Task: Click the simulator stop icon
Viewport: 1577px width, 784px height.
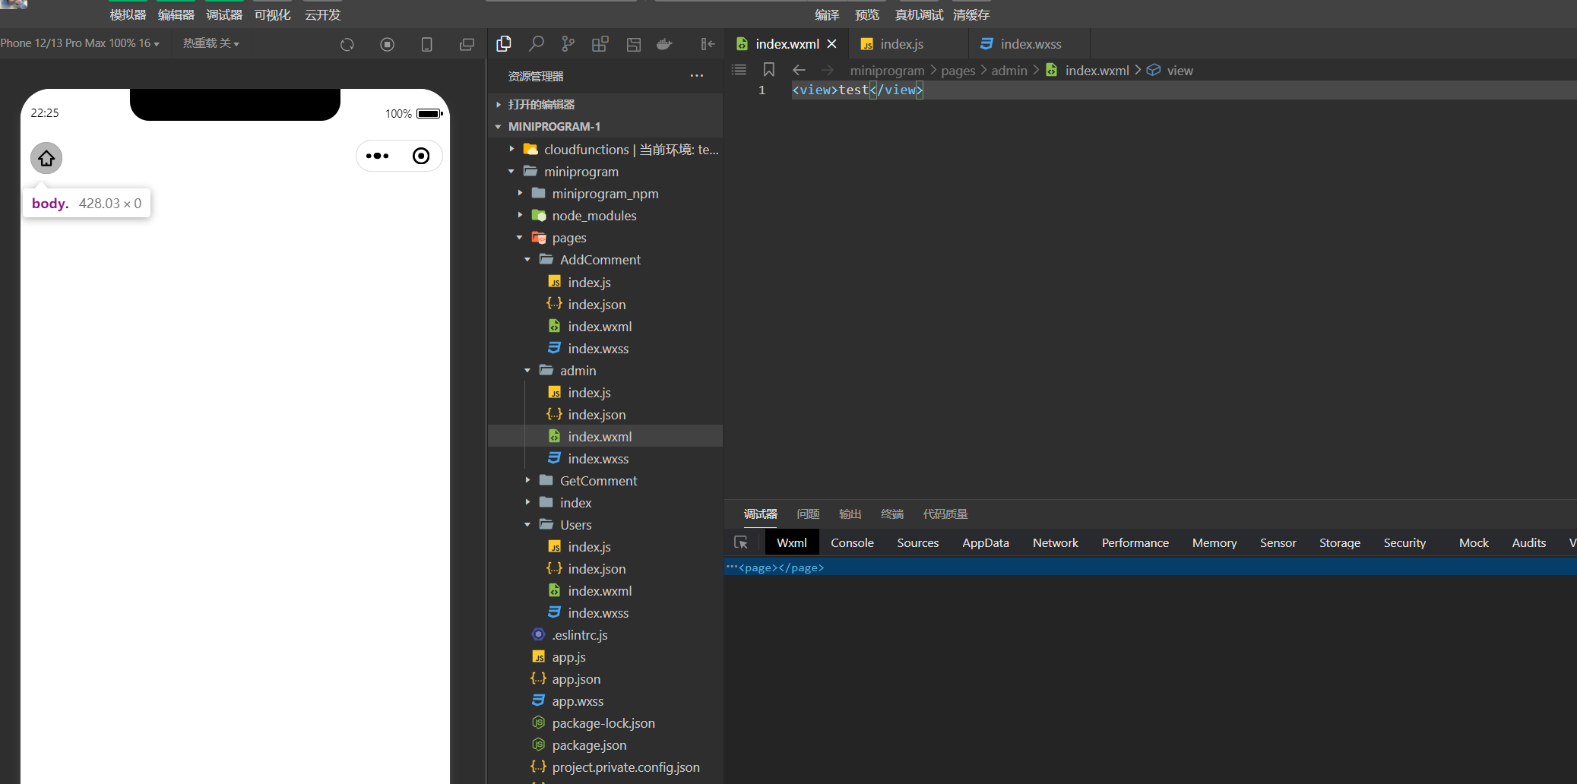Action: pyautogui.click(x=387, y=44)
